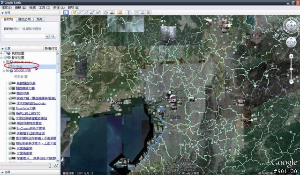
Task: Open the 鳥瞰關西空港 link
Action: tap(26, 83)
